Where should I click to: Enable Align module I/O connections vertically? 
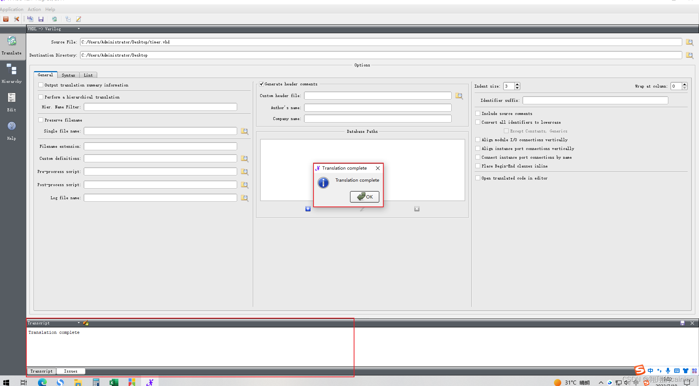coord(478,140)
